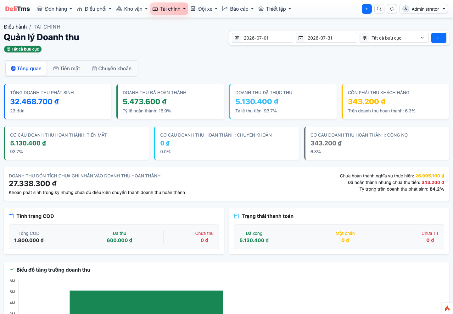Click the Thiết lập gear icon
Image resolution: width=453 pixels, height=314 pixels.
pyautogui.click(x=261, y=9)
